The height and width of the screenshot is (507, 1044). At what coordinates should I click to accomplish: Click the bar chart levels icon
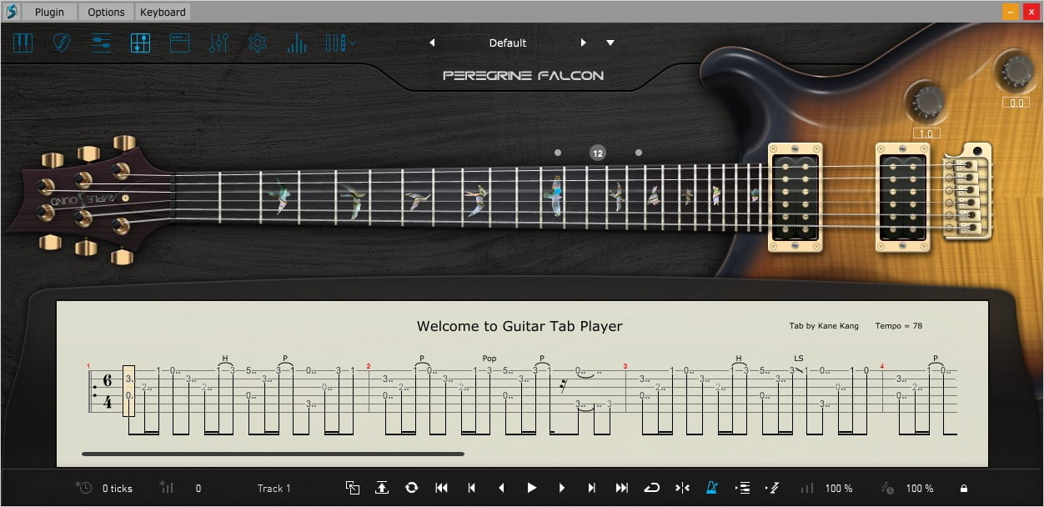coord(296,43)
